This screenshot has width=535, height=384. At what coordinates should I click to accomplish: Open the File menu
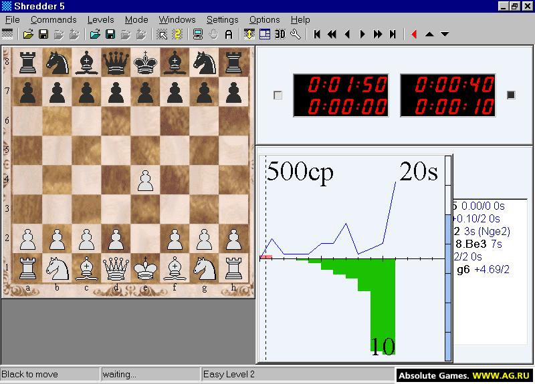(13, 20)
